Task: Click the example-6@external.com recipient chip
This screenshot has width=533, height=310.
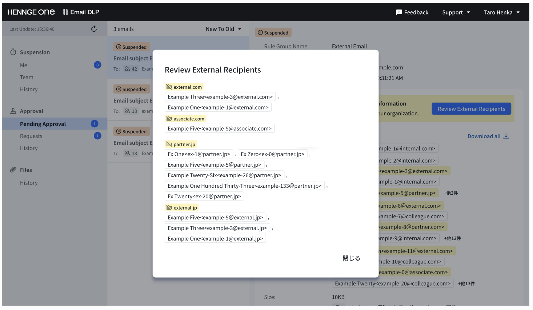Action: (x=411, y=206)
